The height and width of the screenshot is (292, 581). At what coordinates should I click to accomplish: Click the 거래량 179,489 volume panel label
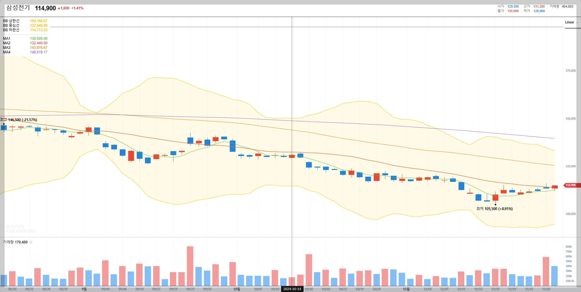tap(15, 242)
